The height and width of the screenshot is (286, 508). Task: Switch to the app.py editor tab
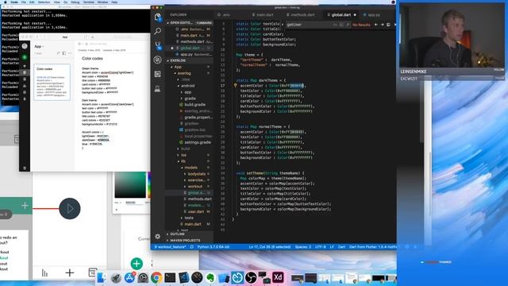[x=371, y=15]
